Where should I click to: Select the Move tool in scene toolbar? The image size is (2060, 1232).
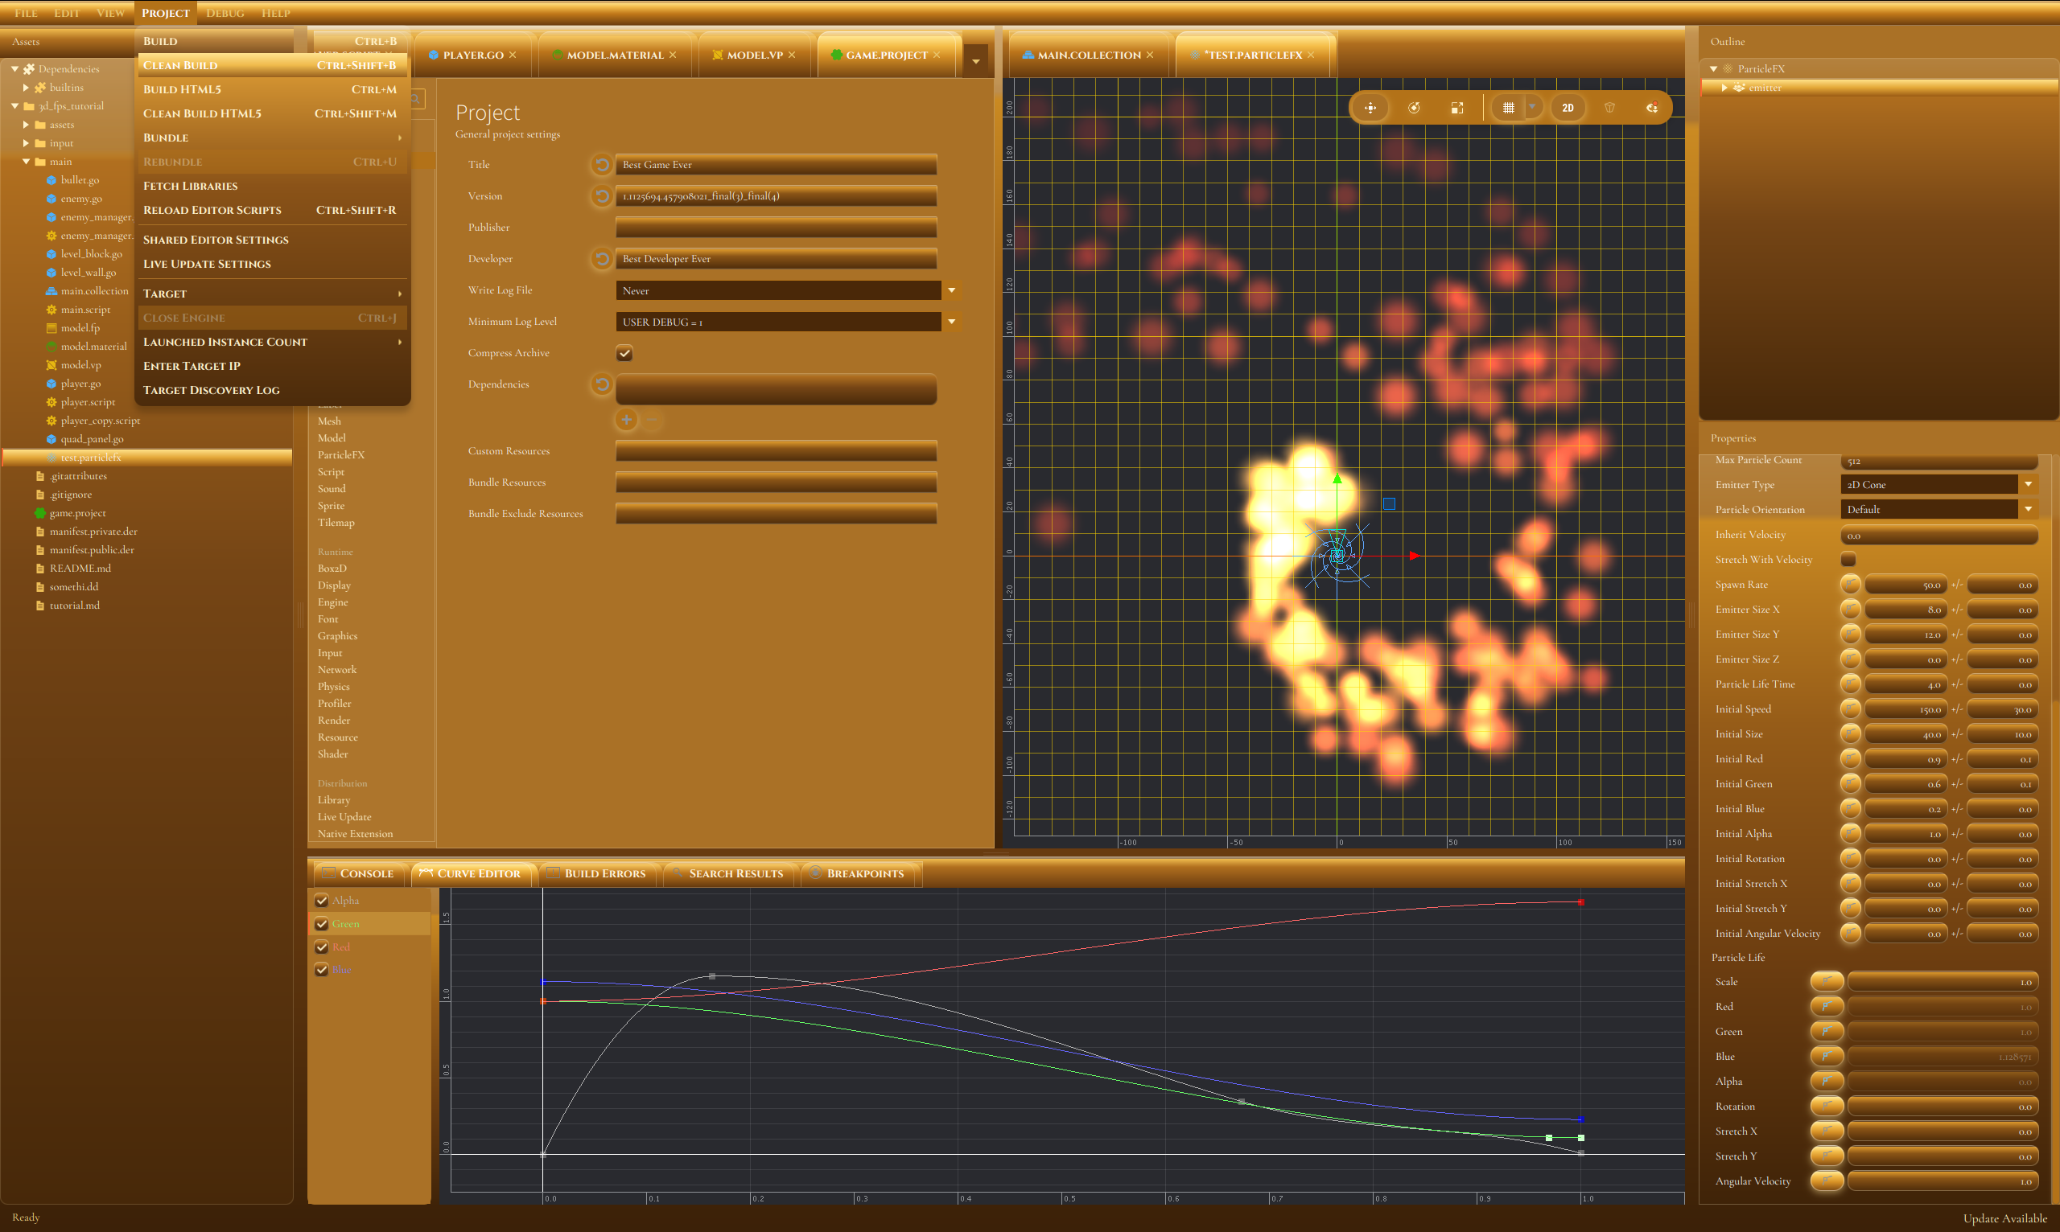coord(1370,108)
